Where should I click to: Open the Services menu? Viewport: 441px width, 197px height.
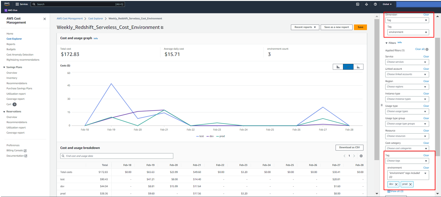click(21, 4)
